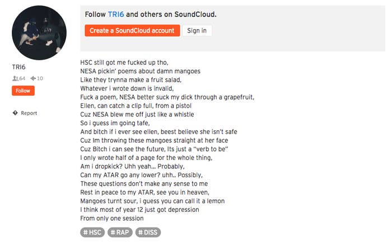Click the track count number 10
The height and width of the screenshot is (246, 392).
tap(40, 78)
